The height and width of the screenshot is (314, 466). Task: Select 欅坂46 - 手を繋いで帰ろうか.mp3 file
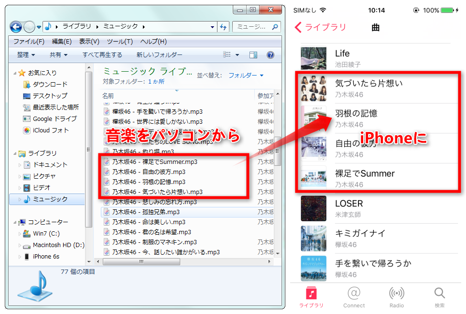coord(153,112)
